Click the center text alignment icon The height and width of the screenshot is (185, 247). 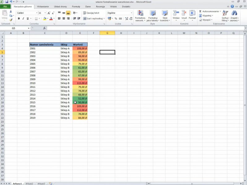(x=64, y=18)
